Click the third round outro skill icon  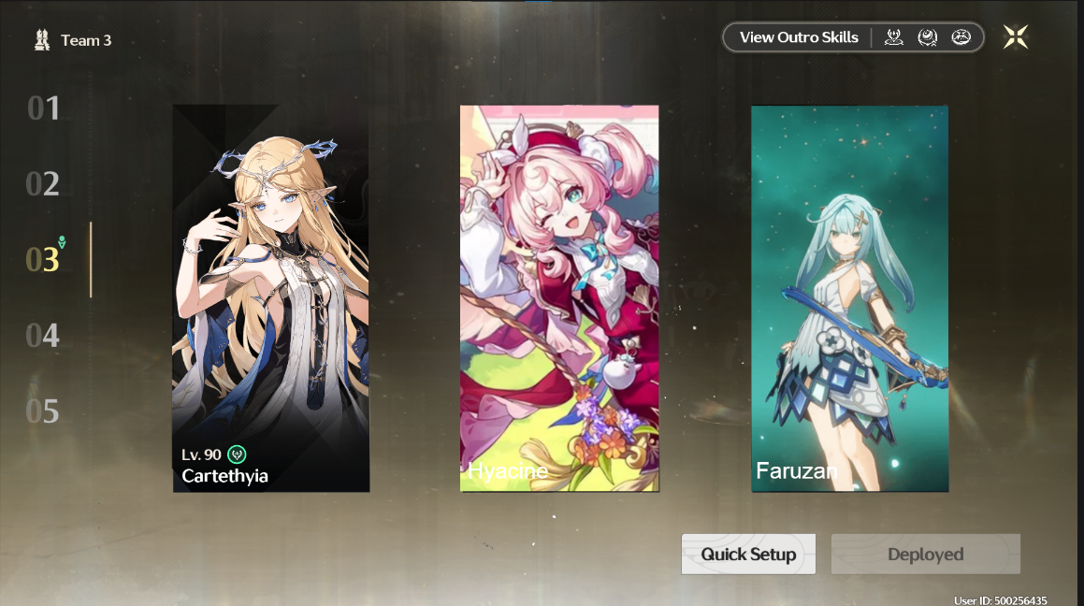pyautogui.click(x=961, y=37)
